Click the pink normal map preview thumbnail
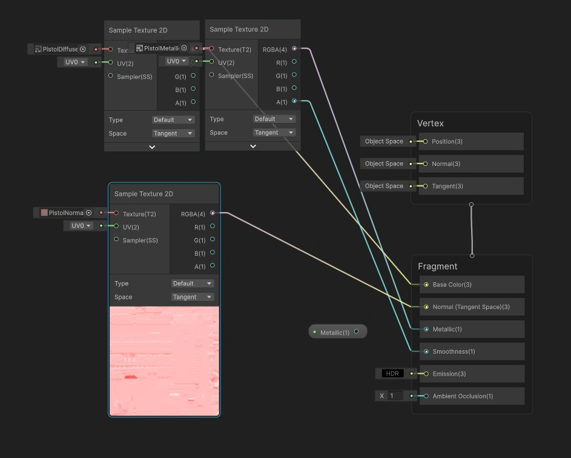Screen dimensions: 571x458 pyautogui.click(x=164, y=360)
